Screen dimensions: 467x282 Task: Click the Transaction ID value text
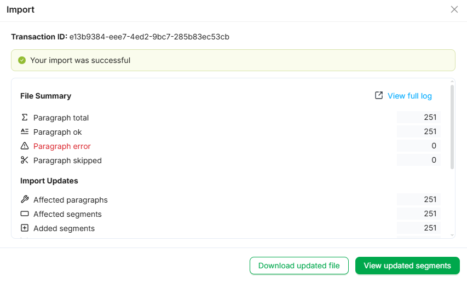(149, 37)
